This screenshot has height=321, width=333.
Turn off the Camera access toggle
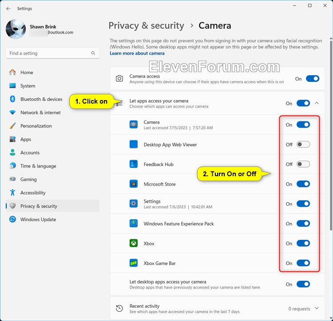(313, 79)
